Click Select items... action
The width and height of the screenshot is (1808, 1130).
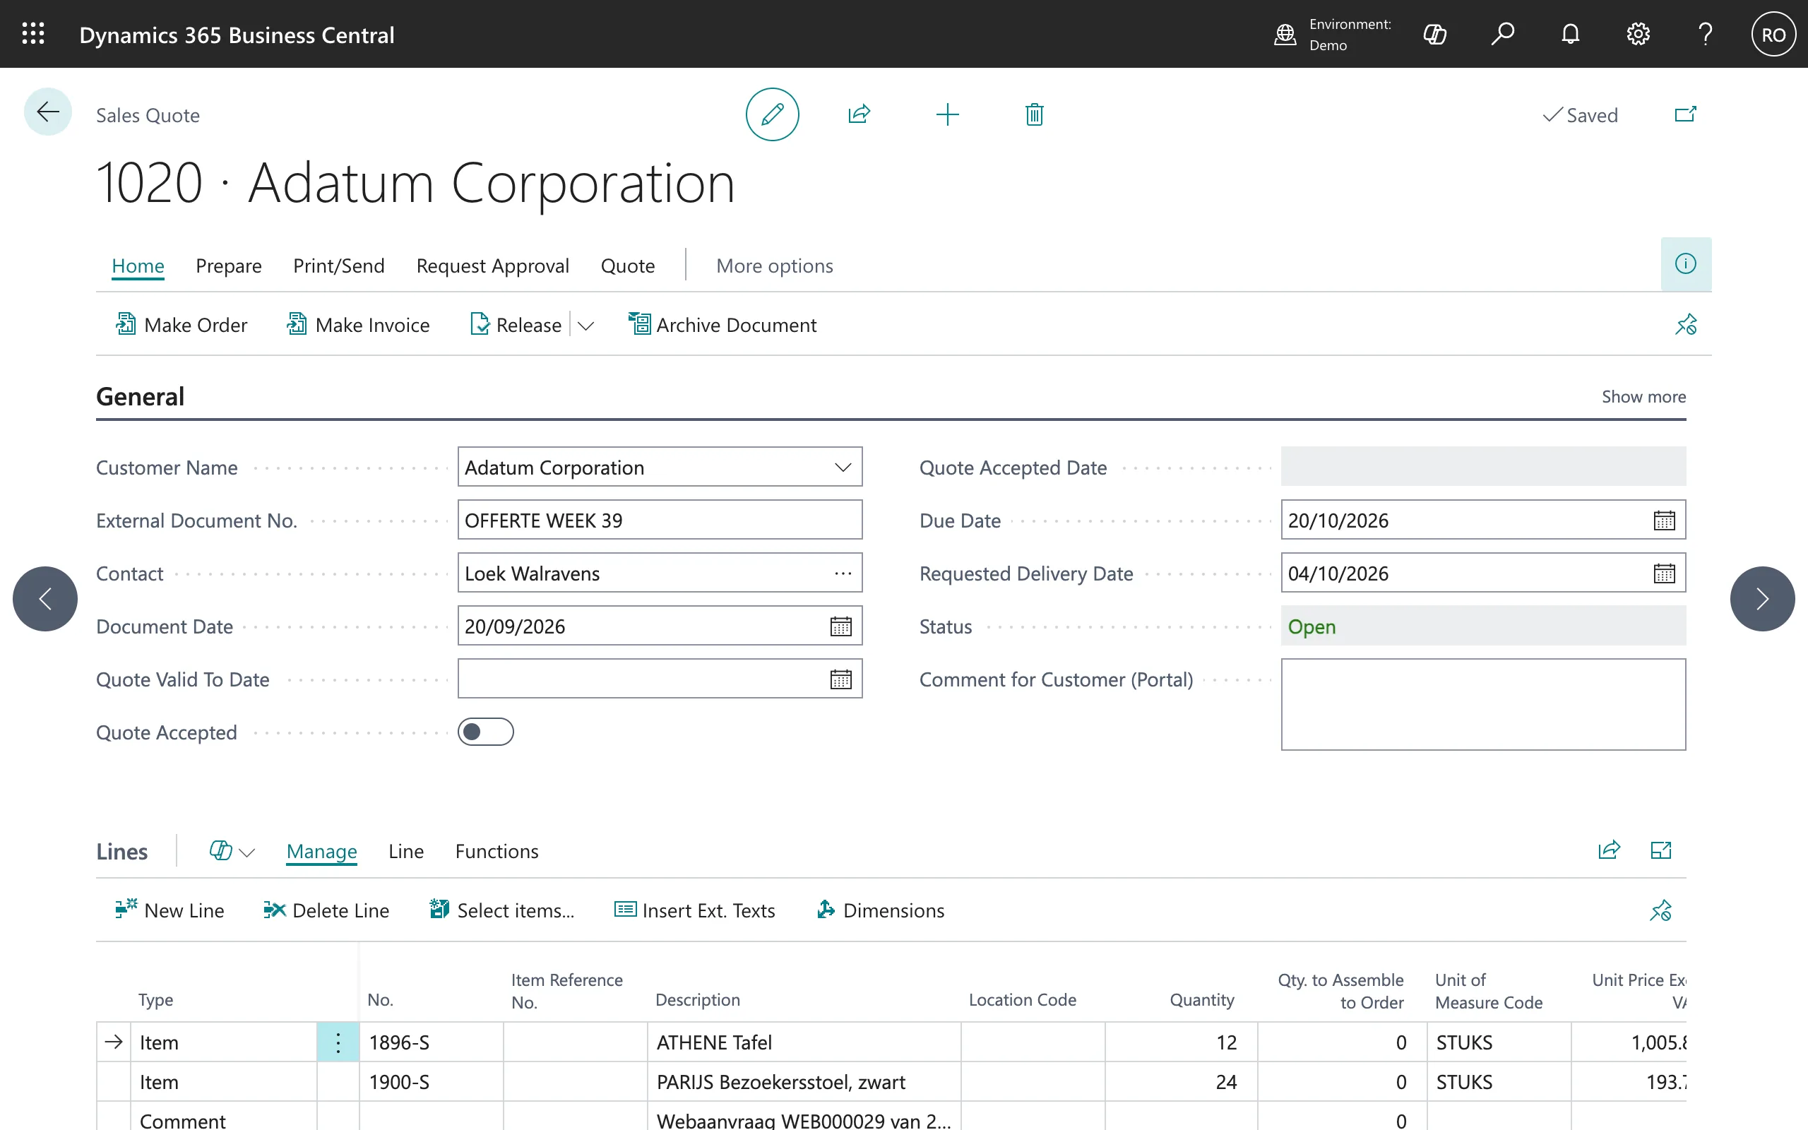(x=502, y=910)
